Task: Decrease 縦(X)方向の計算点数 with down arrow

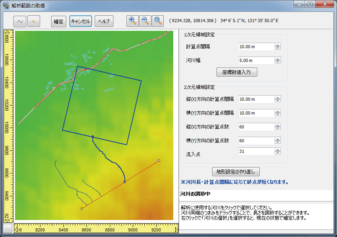Action: (x=278, y=128)
